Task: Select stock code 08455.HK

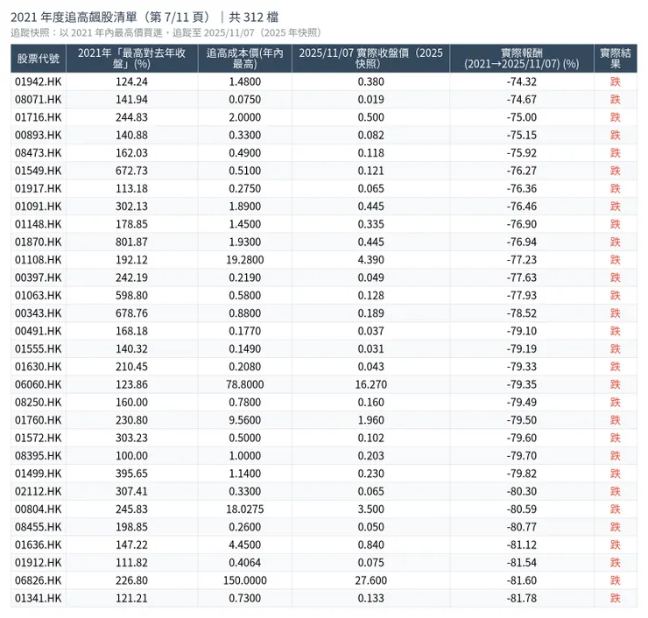Action: point(38,527)
